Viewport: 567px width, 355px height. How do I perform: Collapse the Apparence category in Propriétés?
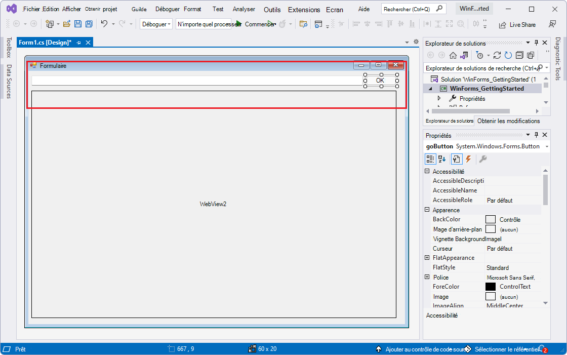pyautogui.click(x=426, y=210)
